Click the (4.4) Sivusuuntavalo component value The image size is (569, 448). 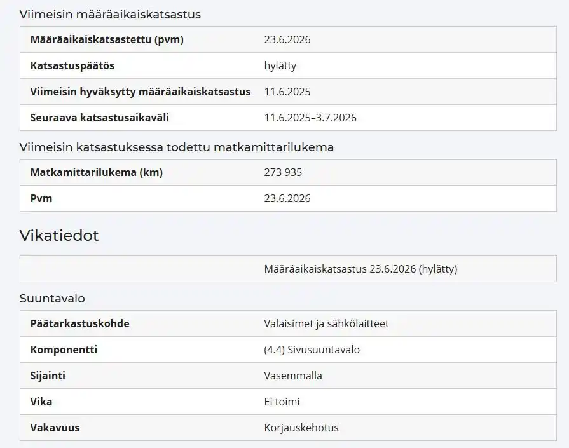click(x=312, y=350)
